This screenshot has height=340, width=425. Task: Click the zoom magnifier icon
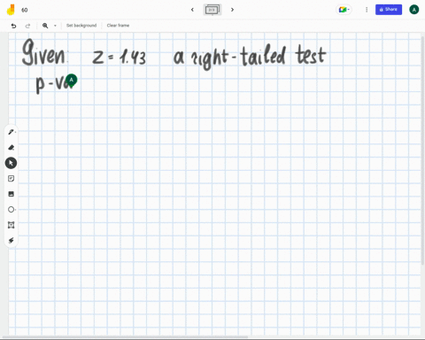click(45, 26)
